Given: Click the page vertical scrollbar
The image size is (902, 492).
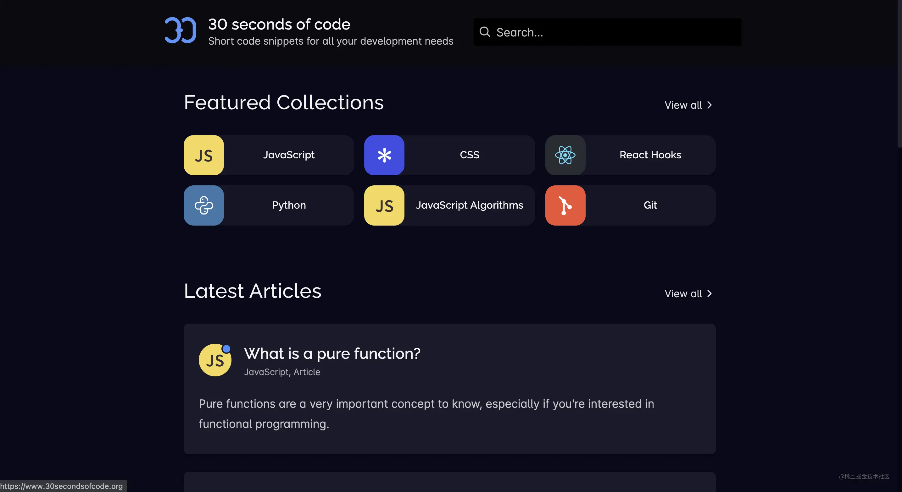Looking at the screenshot, I should coord(899,74).
